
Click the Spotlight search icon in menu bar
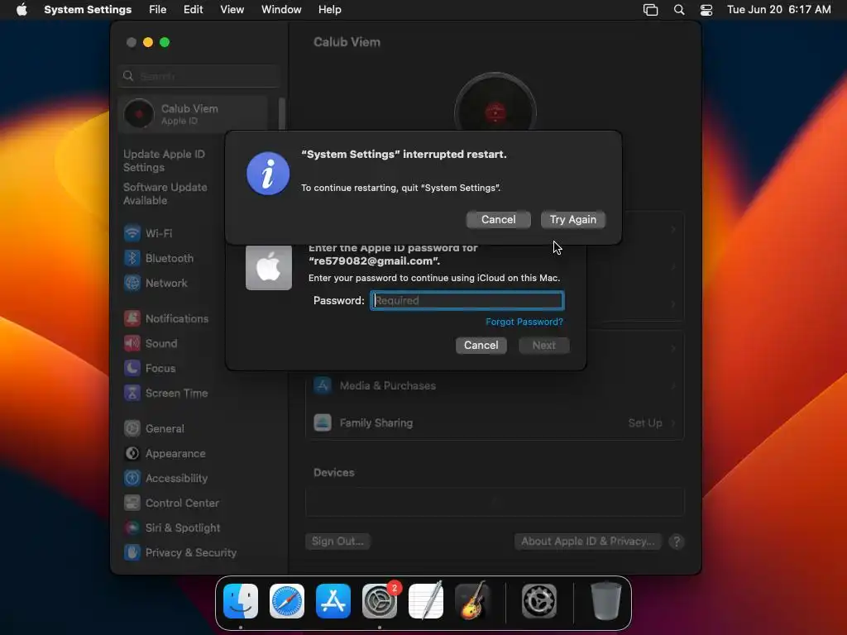pyautogui.click(x=679, y=10)
